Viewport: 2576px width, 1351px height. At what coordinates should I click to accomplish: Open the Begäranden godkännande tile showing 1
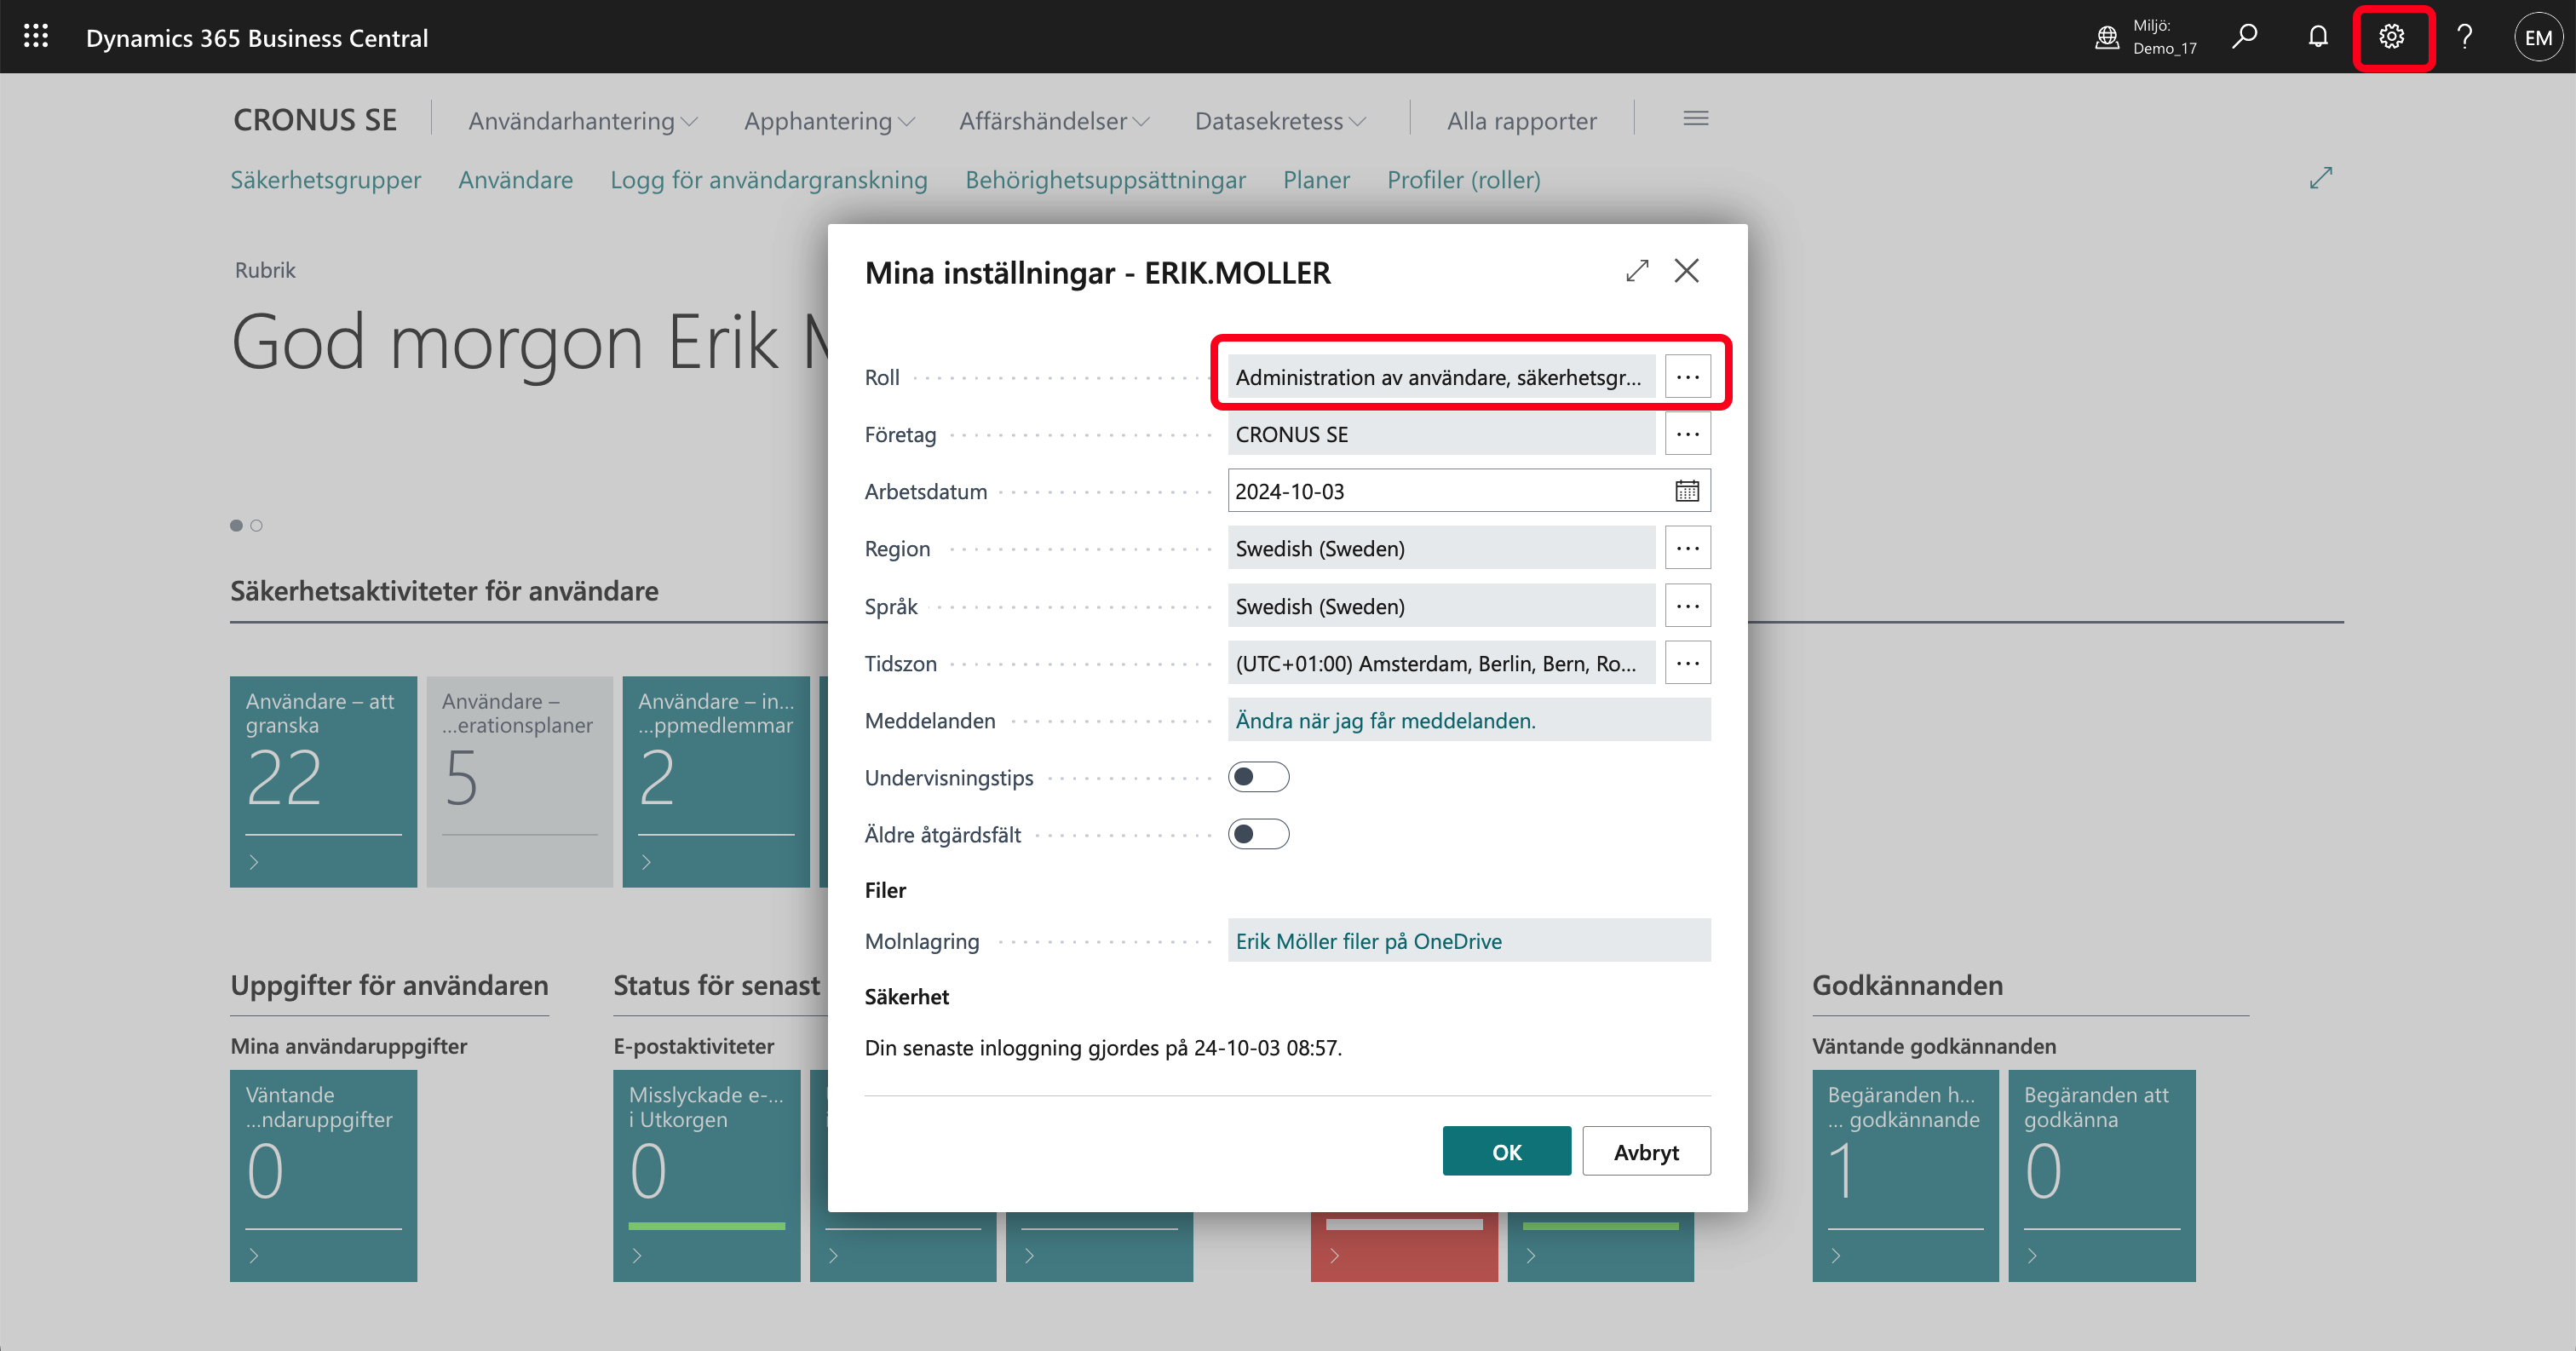[x=1905, y=1175]
